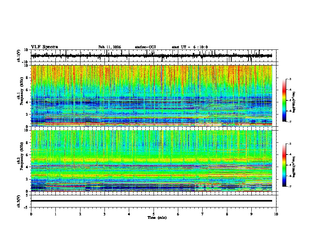Click the ch.2 spectrogram "6" kHz tick label
Image resolution: width=311 pixels, height=240 pixels.
(27, 155)
